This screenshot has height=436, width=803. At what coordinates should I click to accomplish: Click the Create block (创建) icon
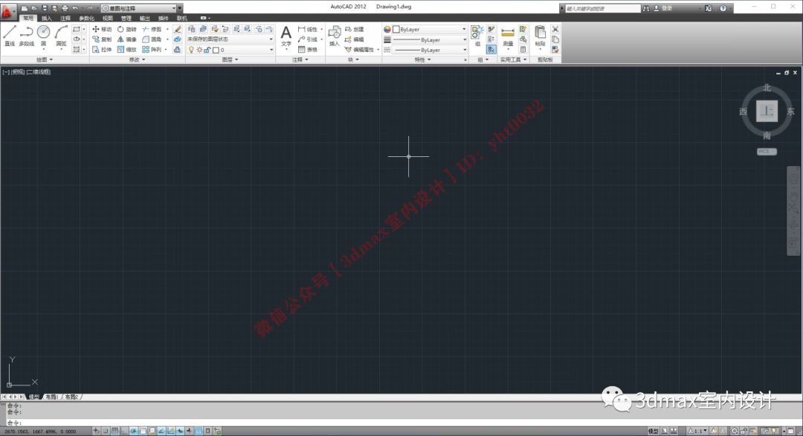355,29
